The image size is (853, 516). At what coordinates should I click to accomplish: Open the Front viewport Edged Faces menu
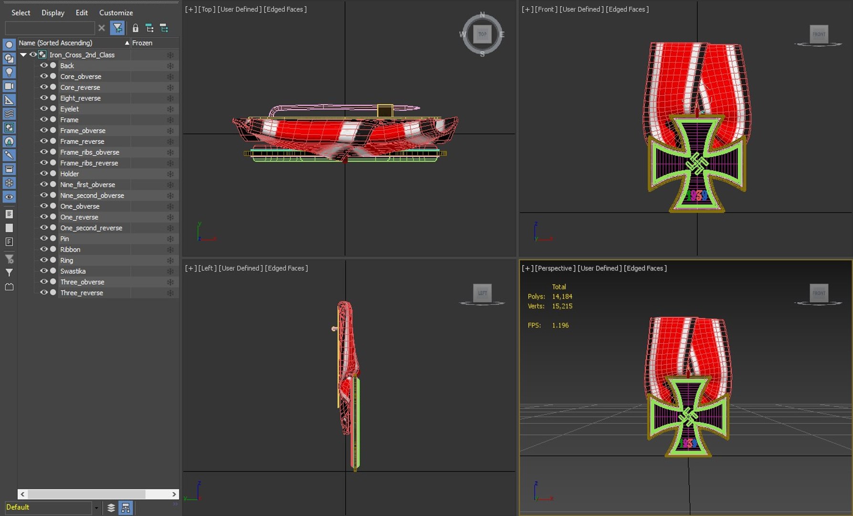(x=627, y=9)
